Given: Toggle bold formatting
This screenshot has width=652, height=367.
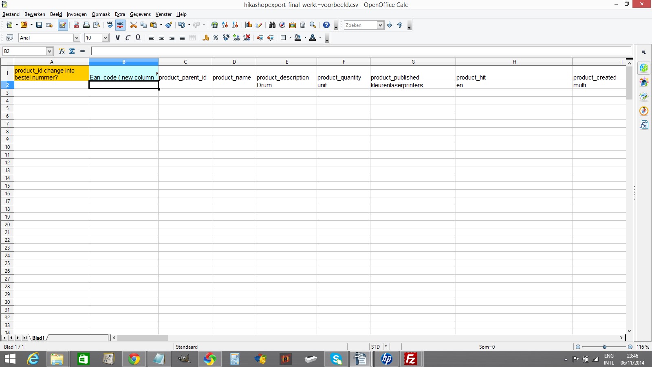Looking at the screenshot, I should point(117,38).
